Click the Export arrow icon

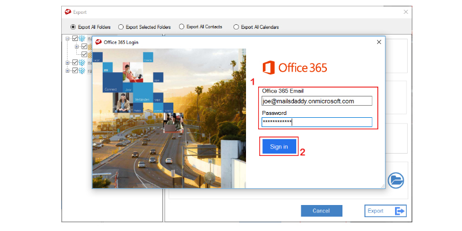[x=400, y=211]
